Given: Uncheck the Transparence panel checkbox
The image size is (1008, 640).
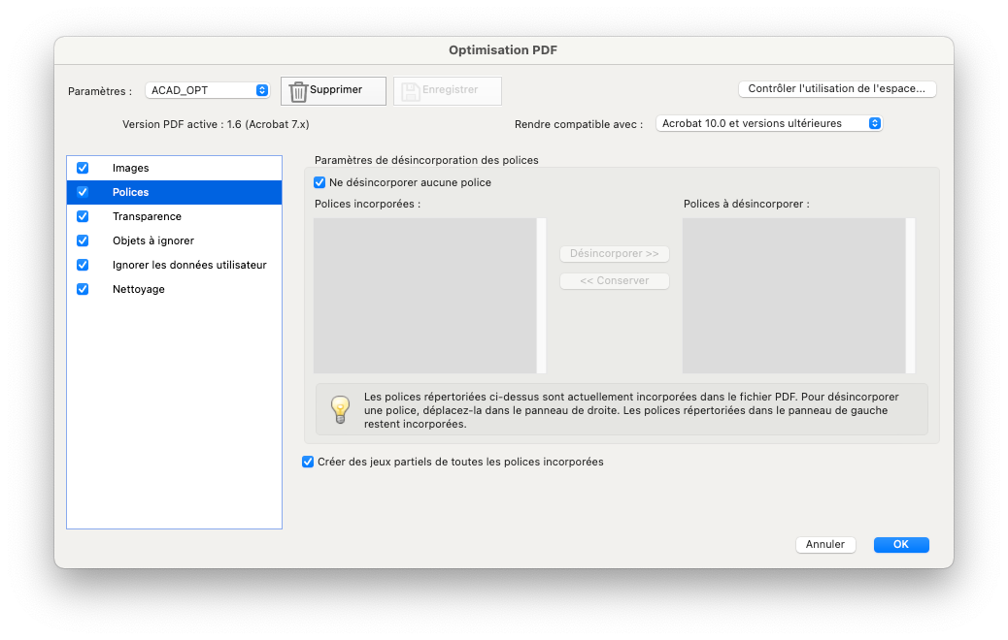Looking at the screenshot, I should [x=83, y=216].
